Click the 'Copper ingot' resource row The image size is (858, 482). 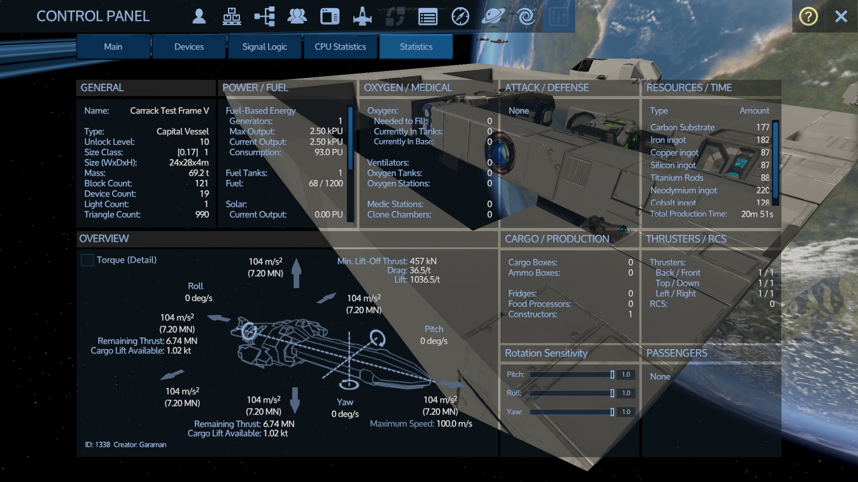point(710,153)
